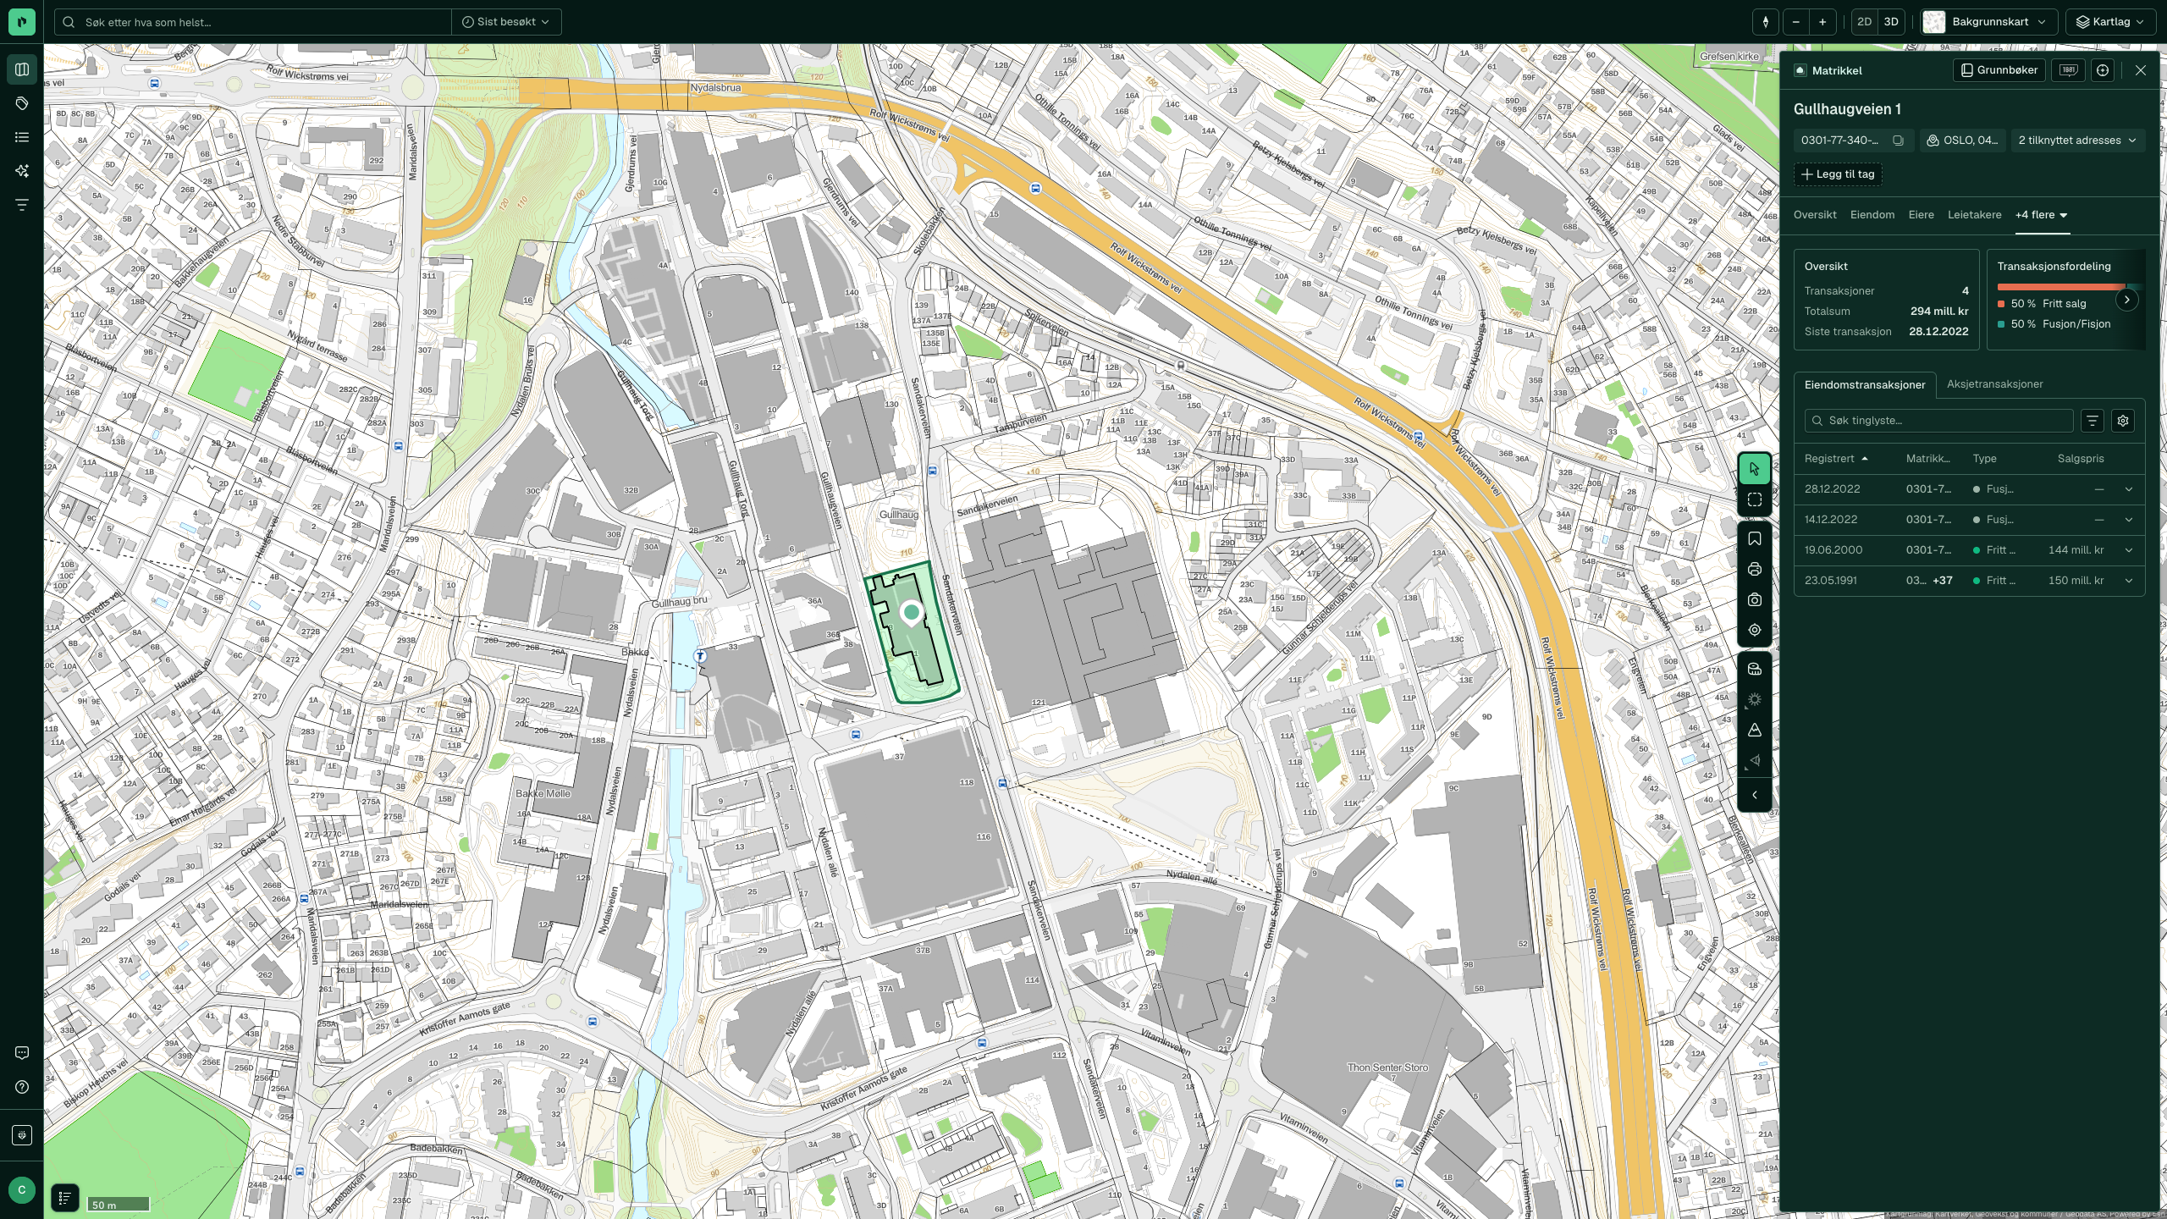The image size is (2167, 1219).
Task: Select the pointer cursor tool
Action: tap(1755, 469)
